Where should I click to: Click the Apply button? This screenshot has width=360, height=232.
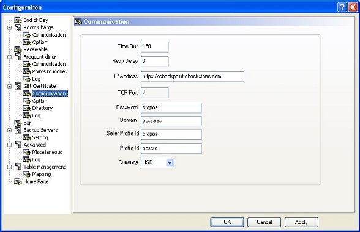coord(301,222)
